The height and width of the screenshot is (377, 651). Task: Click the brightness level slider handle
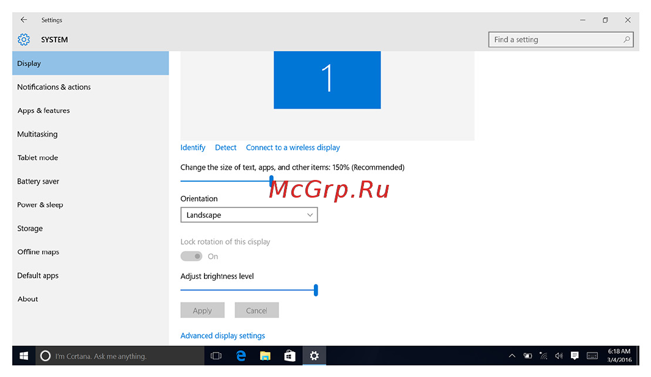pos(316,290)
